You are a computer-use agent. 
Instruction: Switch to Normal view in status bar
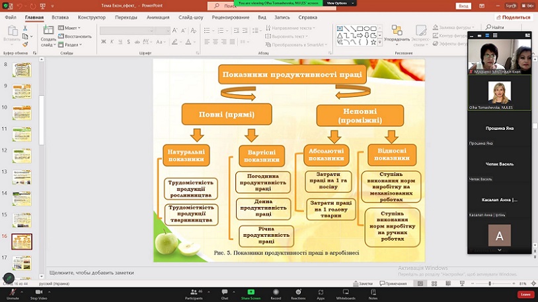(x=420, y=284)
